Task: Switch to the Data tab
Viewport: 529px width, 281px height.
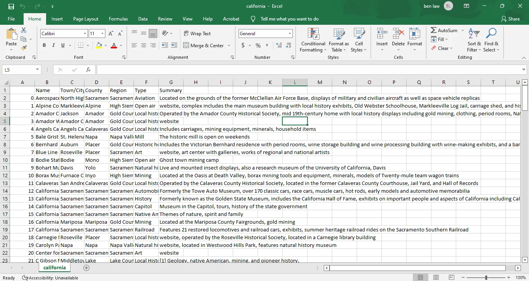Action: click(x=143, y=19)
